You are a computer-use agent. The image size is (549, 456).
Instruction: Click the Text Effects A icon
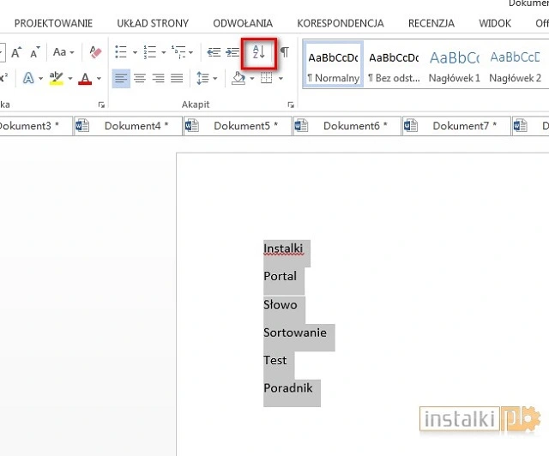[x=28, y=78]
